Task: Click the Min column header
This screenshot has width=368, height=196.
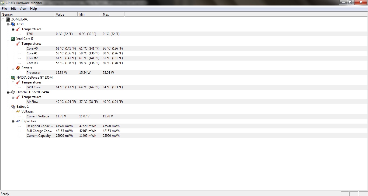Action: (89, 15)
